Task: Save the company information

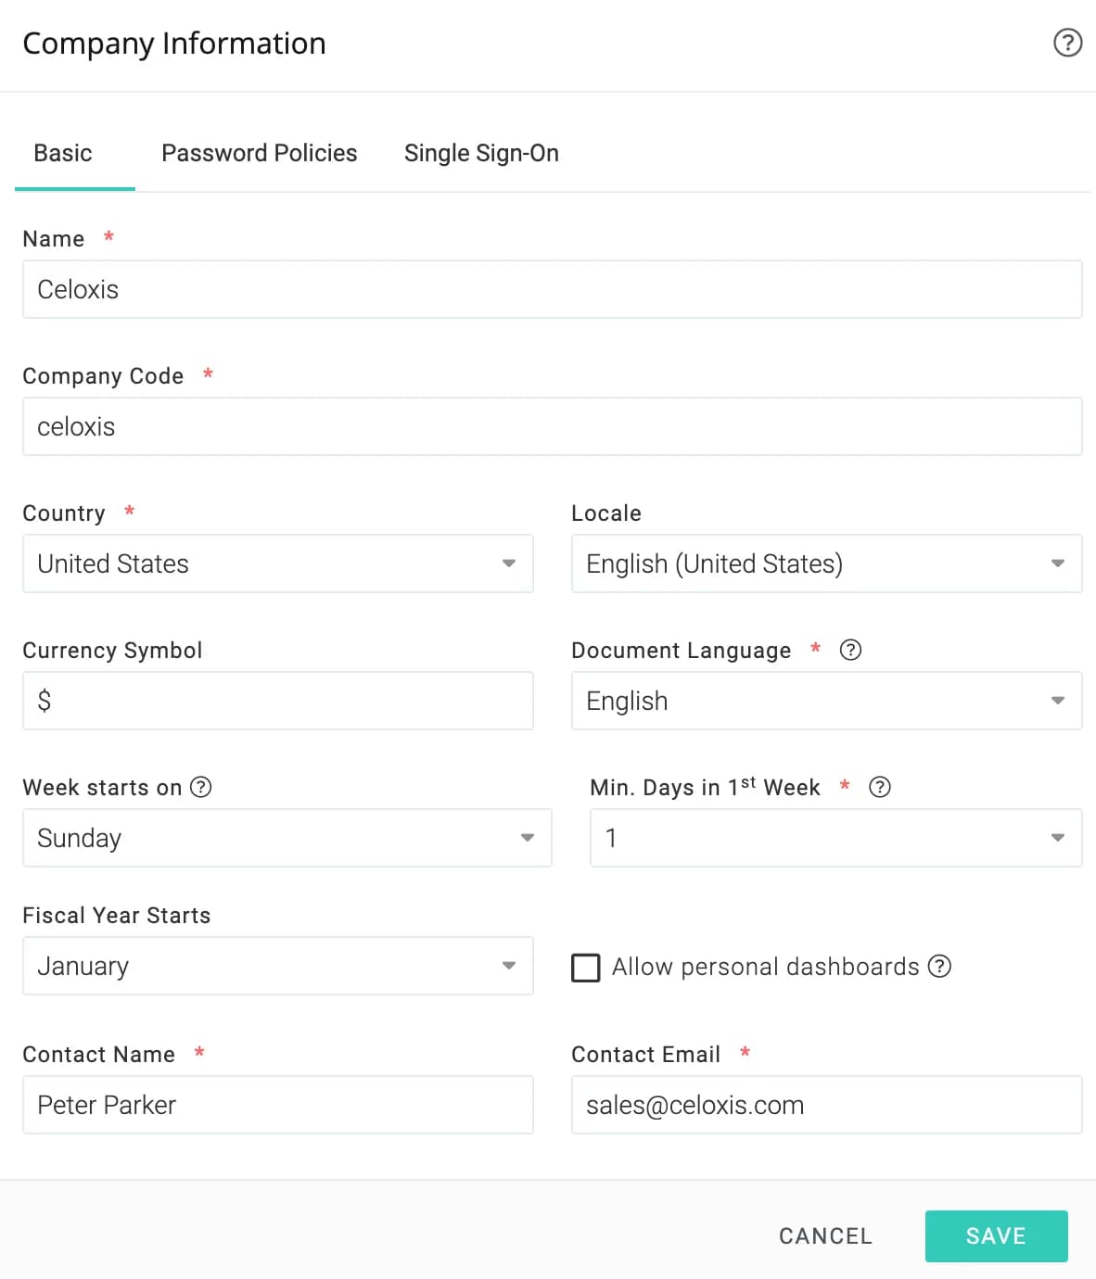Action: [x=996, y=1235]
